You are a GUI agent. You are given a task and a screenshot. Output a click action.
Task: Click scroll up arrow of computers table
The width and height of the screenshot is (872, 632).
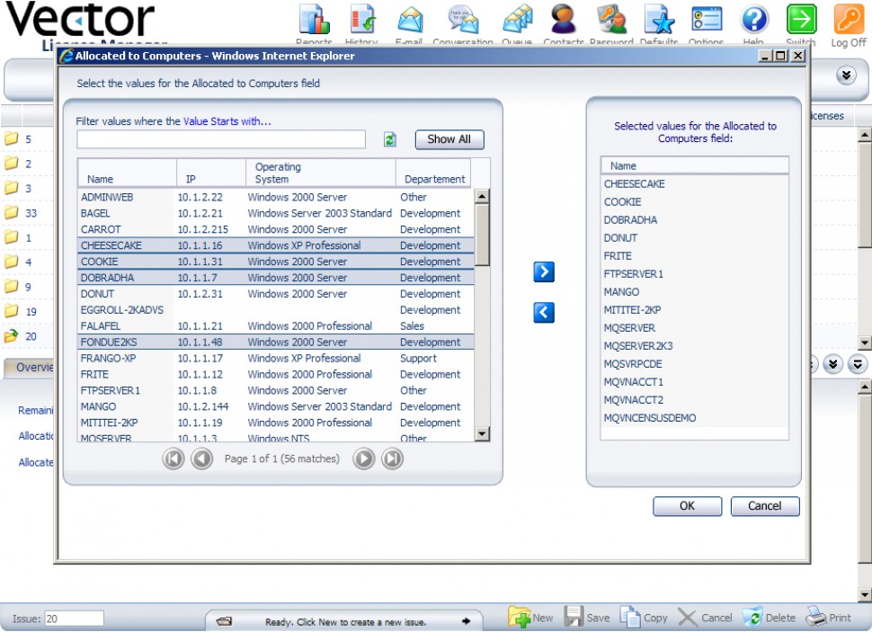(482, 196)
